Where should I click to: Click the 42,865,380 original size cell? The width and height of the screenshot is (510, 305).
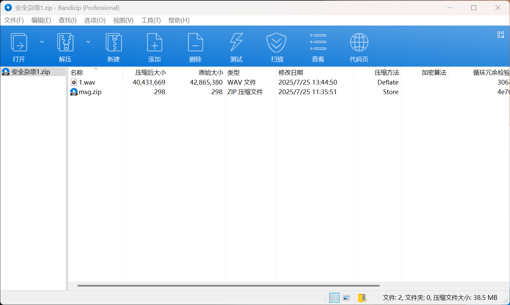206,82
